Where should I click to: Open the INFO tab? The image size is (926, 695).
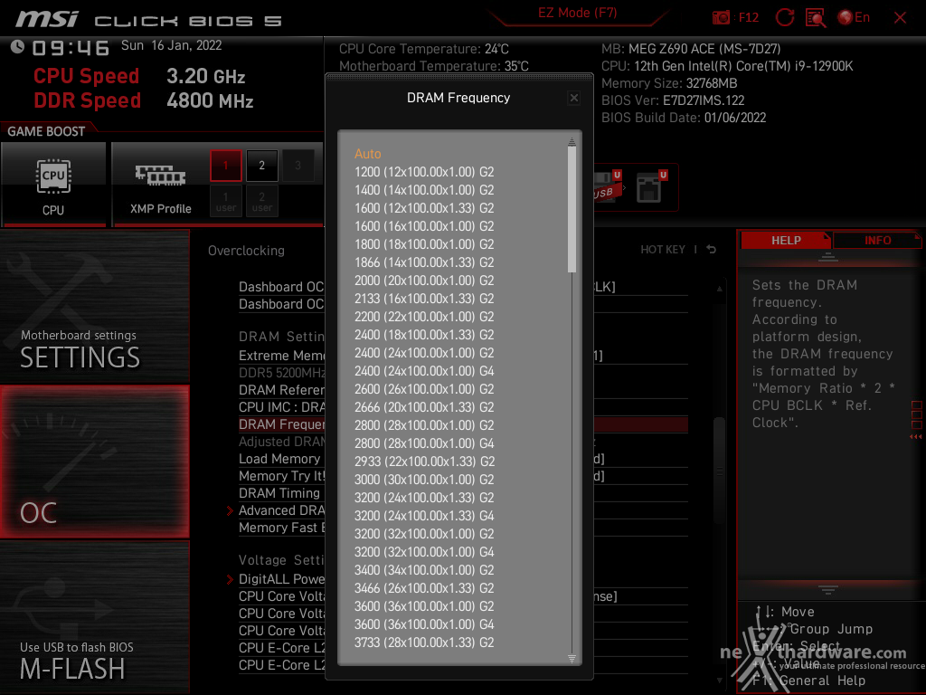pyautogui.click(x=877, y=241)
